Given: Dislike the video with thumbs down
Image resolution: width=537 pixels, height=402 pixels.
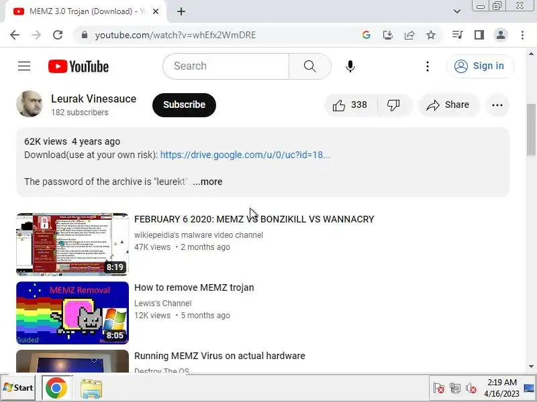Looking at the screenshot, I should point(393,105).
